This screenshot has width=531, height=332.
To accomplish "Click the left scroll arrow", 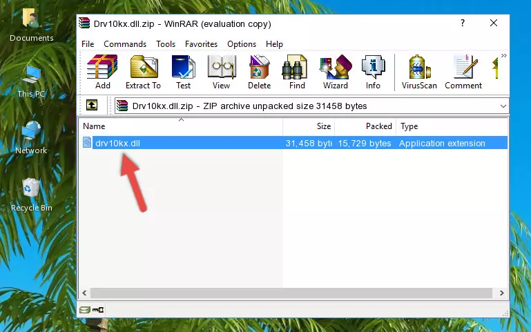I will click(x=85, y=293).
